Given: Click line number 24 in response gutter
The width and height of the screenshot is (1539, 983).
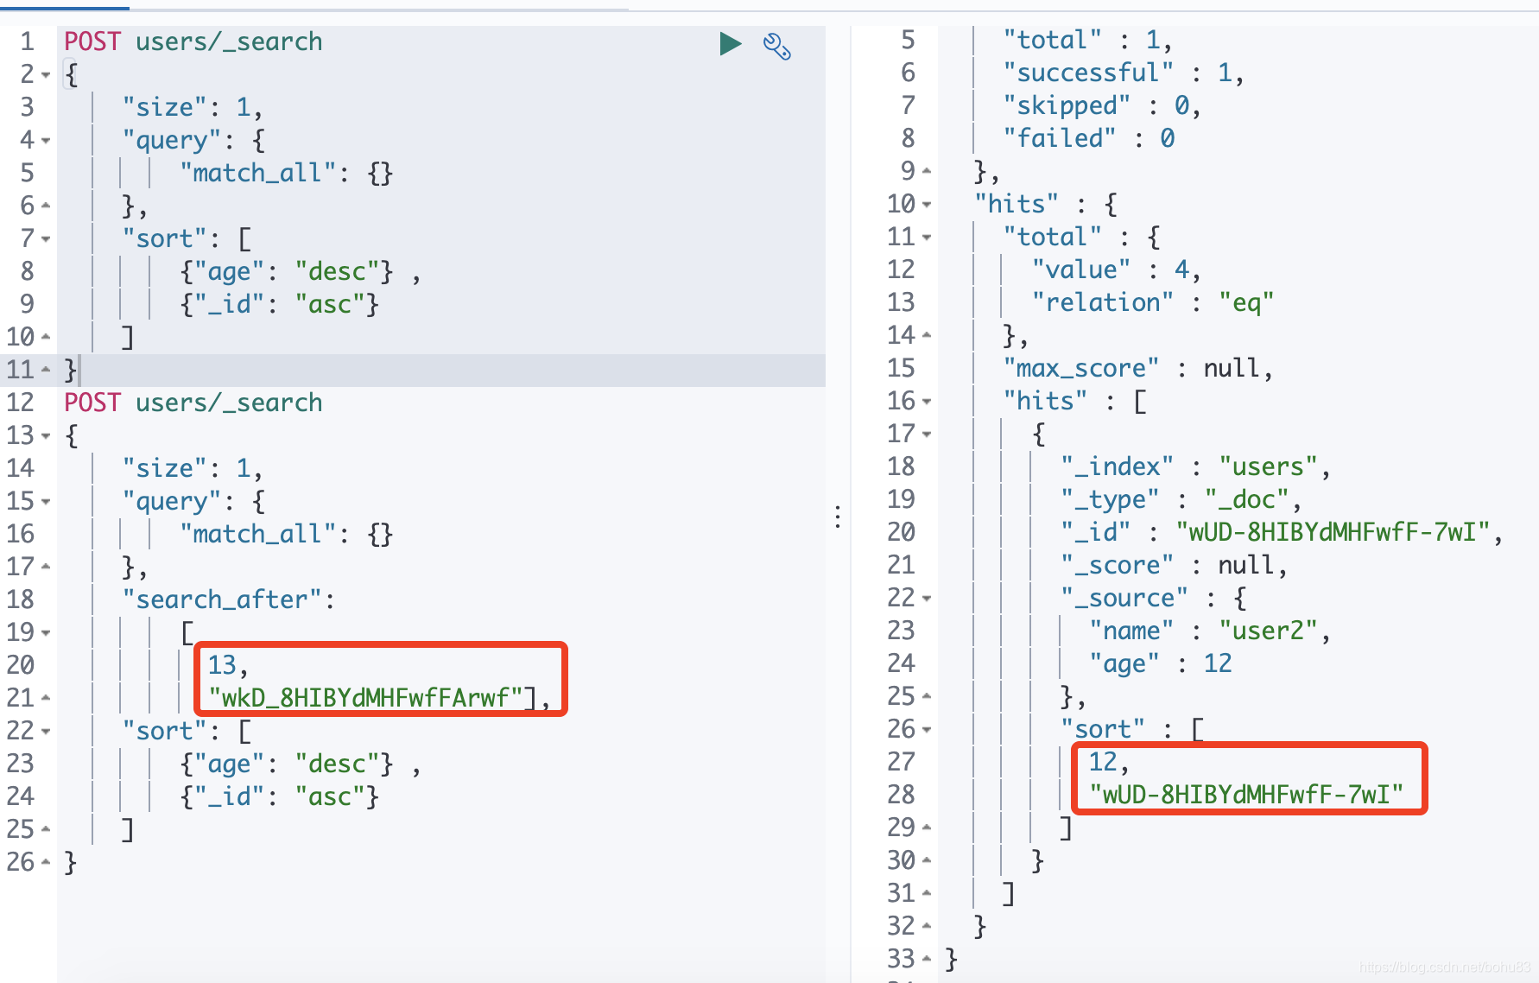Looking at the screenshot, I should pyautogui.click(x=901, y=663).
